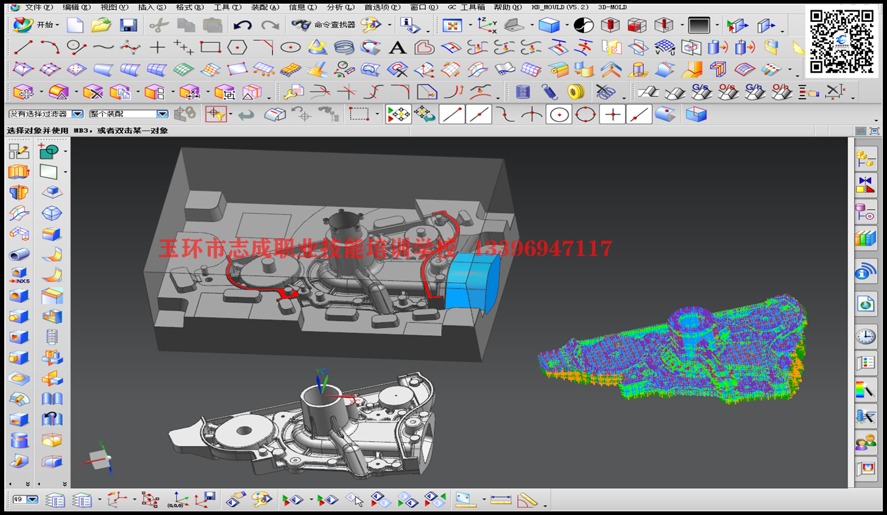
Task: Click the Clip Section box icon
Action: click(x=696, y=114)
